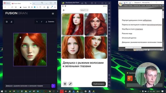The height and width of the screenshot is (93, 166).
Task: Open the Fusion Brain hamburger menu
Action: [x=53, y=14]
